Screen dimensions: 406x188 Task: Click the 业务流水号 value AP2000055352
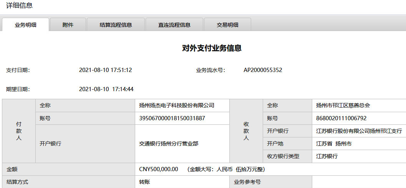(x=263, y=70)
